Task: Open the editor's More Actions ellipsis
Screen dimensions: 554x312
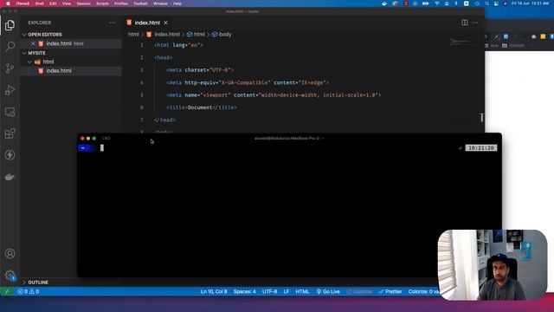Action: 475,23
